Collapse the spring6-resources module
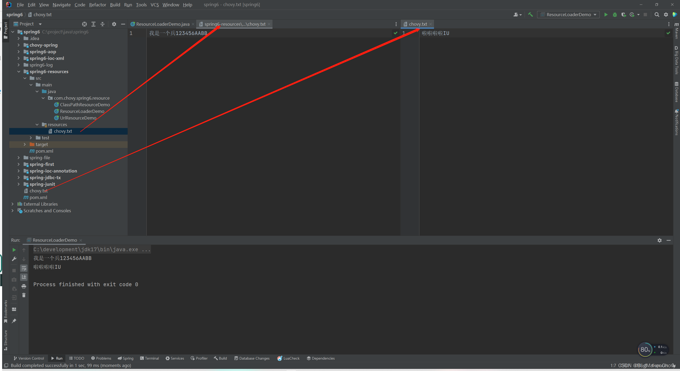The height and width of the screenshot is (371, 680). (19, 72)
